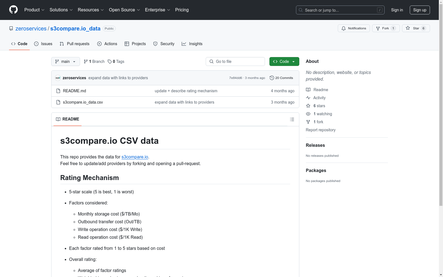The image size is (443, 277).
Task: View the 0 Tags link
Action: tap(116, 61)
